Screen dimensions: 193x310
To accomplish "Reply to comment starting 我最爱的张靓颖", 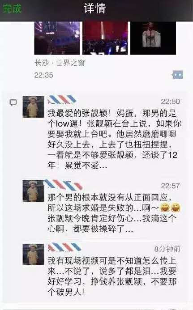I will [x=114, y=139].
